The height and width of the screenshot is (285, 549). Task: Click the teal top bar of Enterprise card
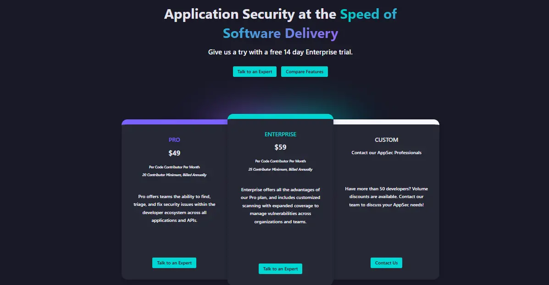[x=280, y=116]
